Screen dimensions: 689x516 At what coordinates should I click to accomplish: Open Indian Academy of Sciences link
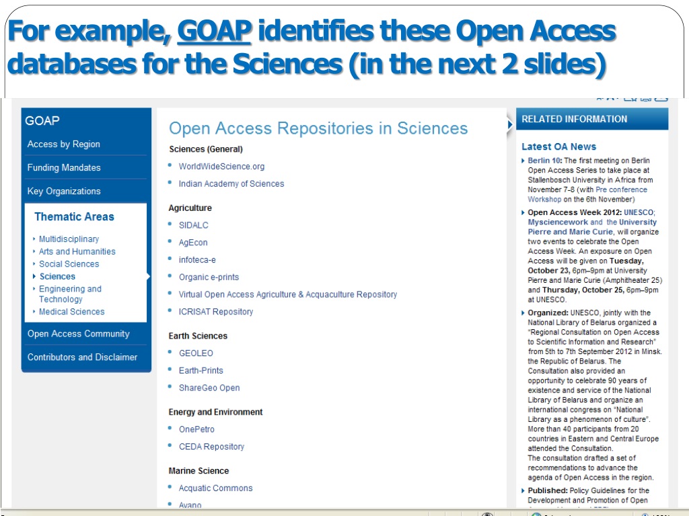tap(231, 184)
